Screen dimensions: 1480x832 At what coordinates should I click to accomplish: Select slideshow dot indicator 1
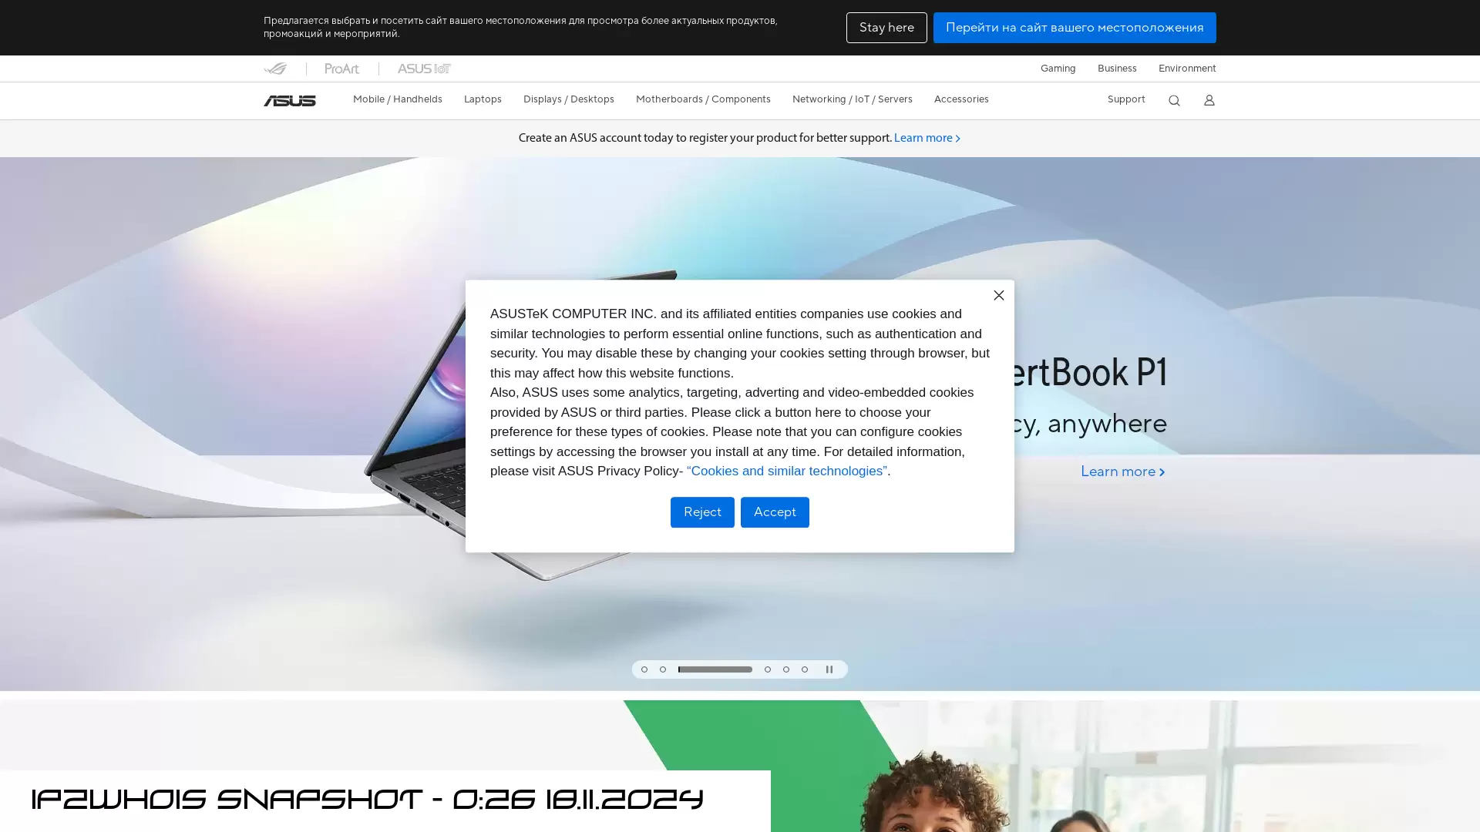[x=644, y=669]
